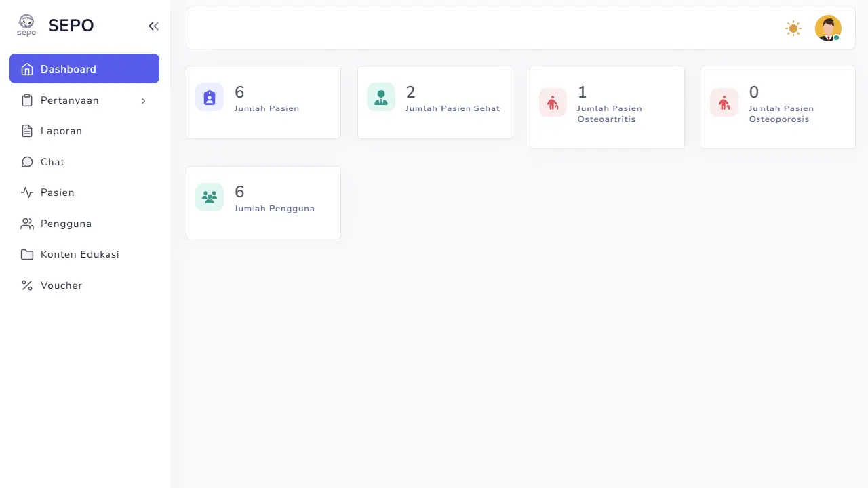Click the SEPO logo icon

[x=26, y=26]
